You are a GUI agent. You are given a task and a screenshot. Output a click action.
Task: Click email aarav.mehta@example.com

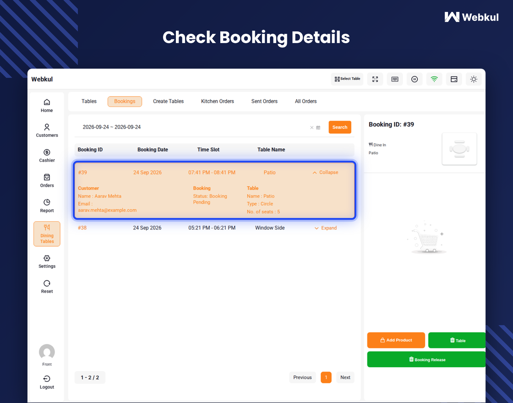[x=107, y=210]
